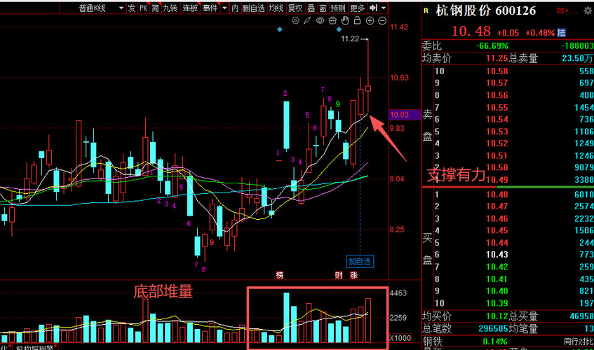Open the toolbox icon above chart
The width and height of the screenshot is (594, 350).
click(332, 21)
